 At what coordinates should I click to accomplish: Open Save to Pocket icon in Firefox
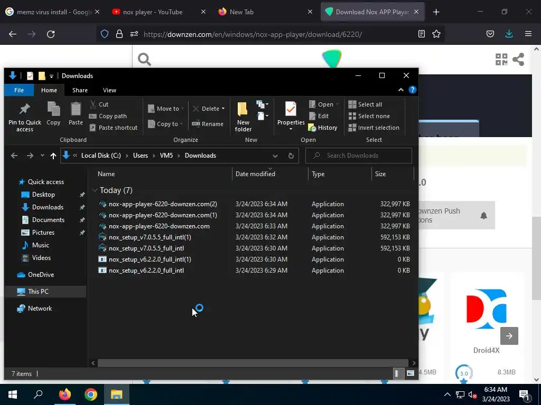pyautogui.click(x=490, y=34)
